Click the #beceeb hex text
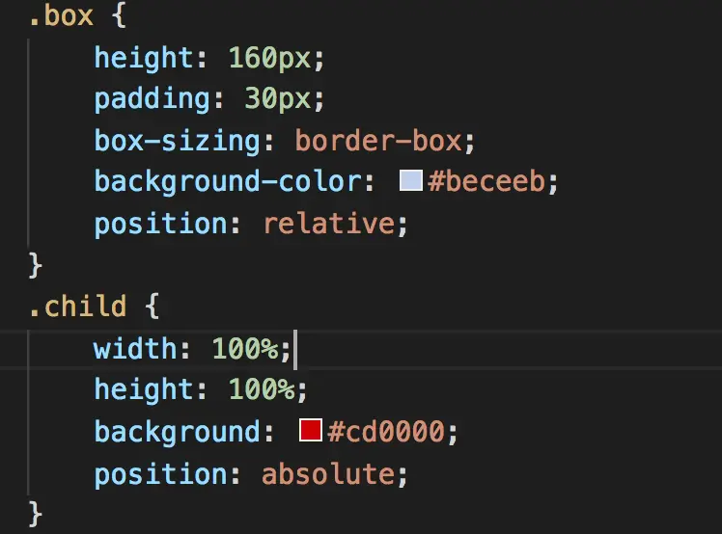Image resolution: width=722 pixels, height=534 pixels. click(487, 182)
